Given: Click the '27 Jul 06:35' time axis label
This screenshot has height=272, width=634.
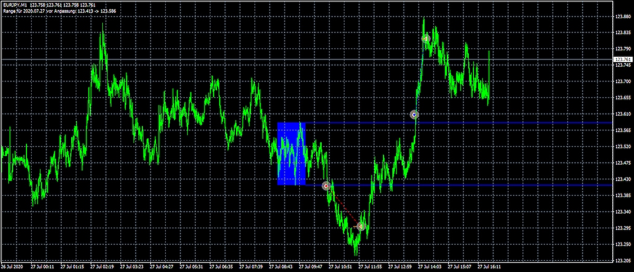Looking at the screenshot, I should pyautogui.click(x=221, y=266).
